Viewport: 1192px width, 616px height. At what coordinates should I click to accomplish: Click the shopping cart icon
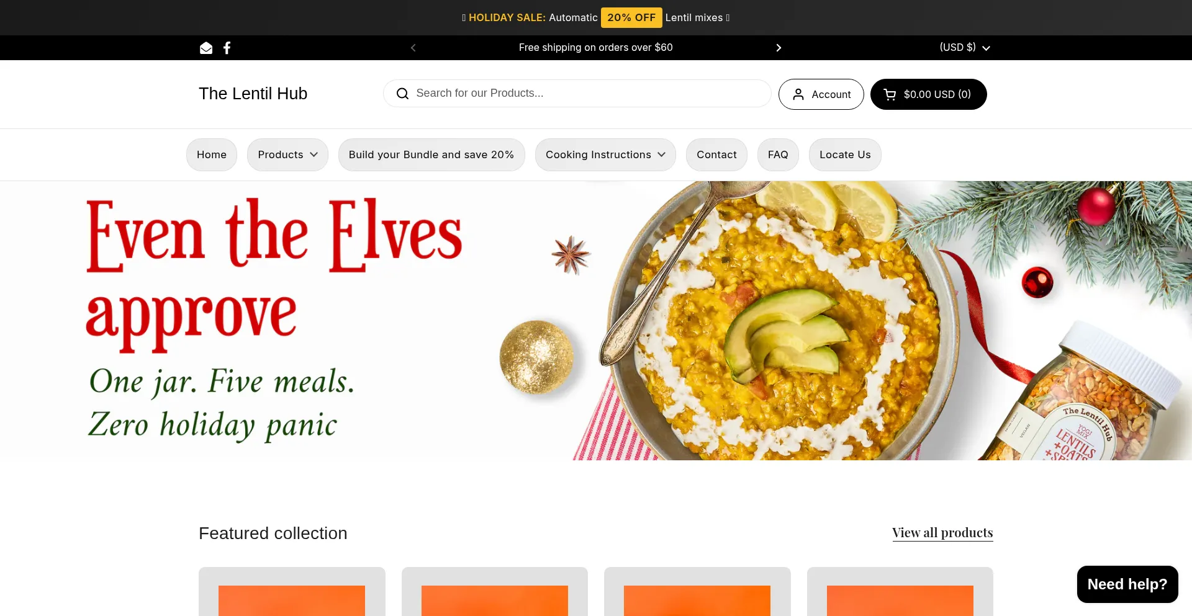[890, 94]
